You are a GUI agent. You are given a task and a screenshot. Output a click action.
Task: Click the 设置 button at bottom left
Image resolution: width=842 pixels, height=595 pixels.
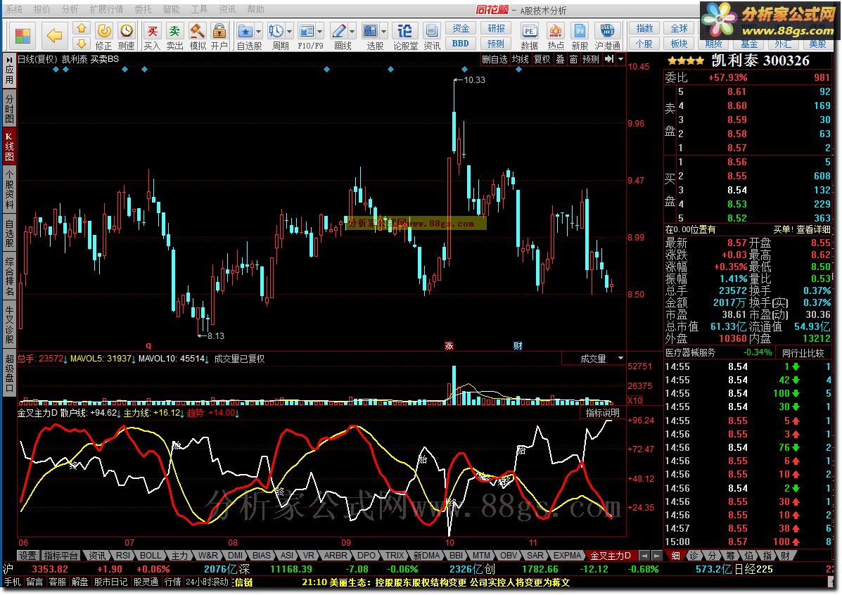coord(28,555)
